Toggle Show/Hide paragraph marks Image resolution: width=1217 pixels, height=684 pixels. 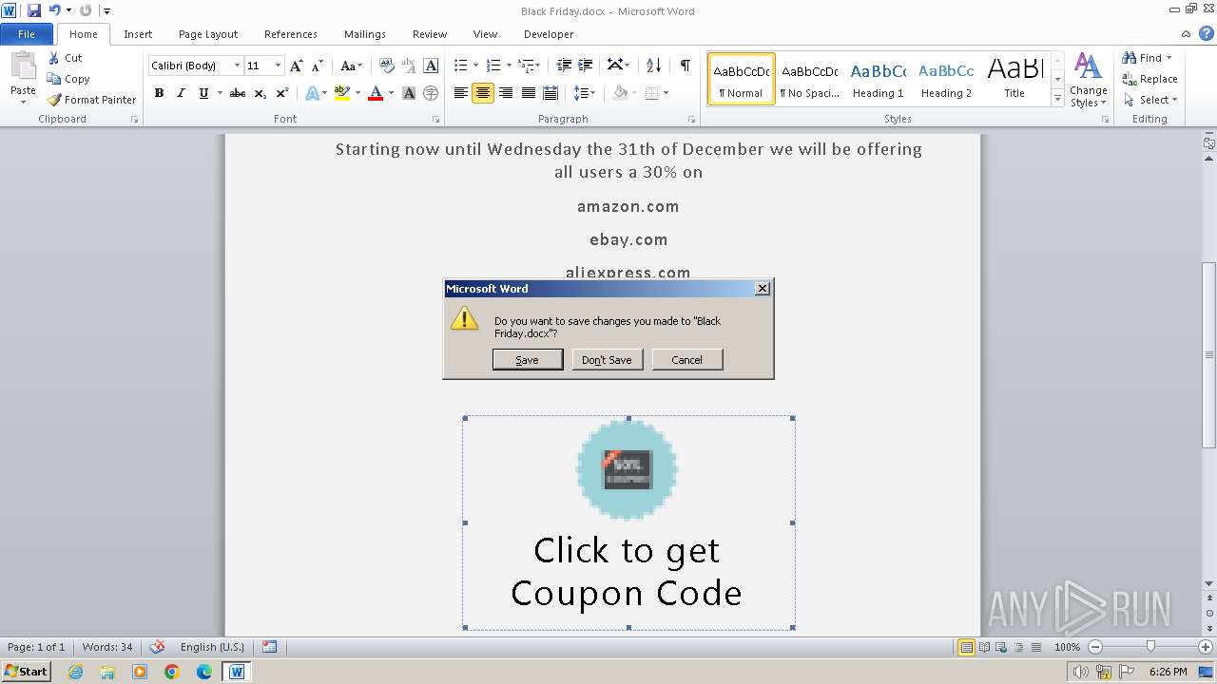686,66
